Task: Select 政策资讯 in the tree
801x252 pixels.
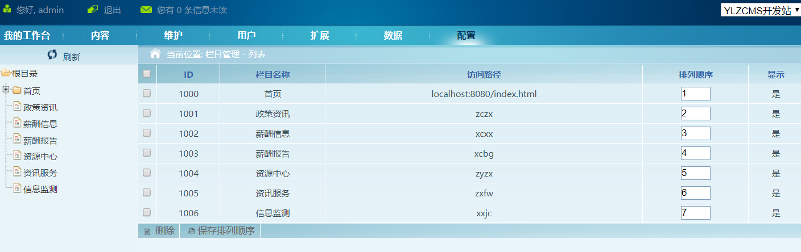Action: 40,107
